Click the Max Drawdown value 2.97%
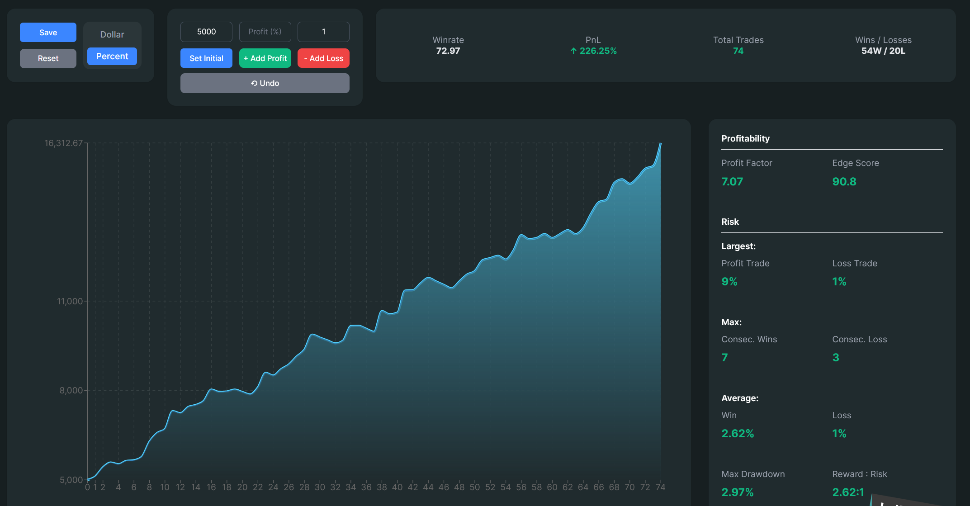The width and height of the screenshot is (970, 506). 737,492
